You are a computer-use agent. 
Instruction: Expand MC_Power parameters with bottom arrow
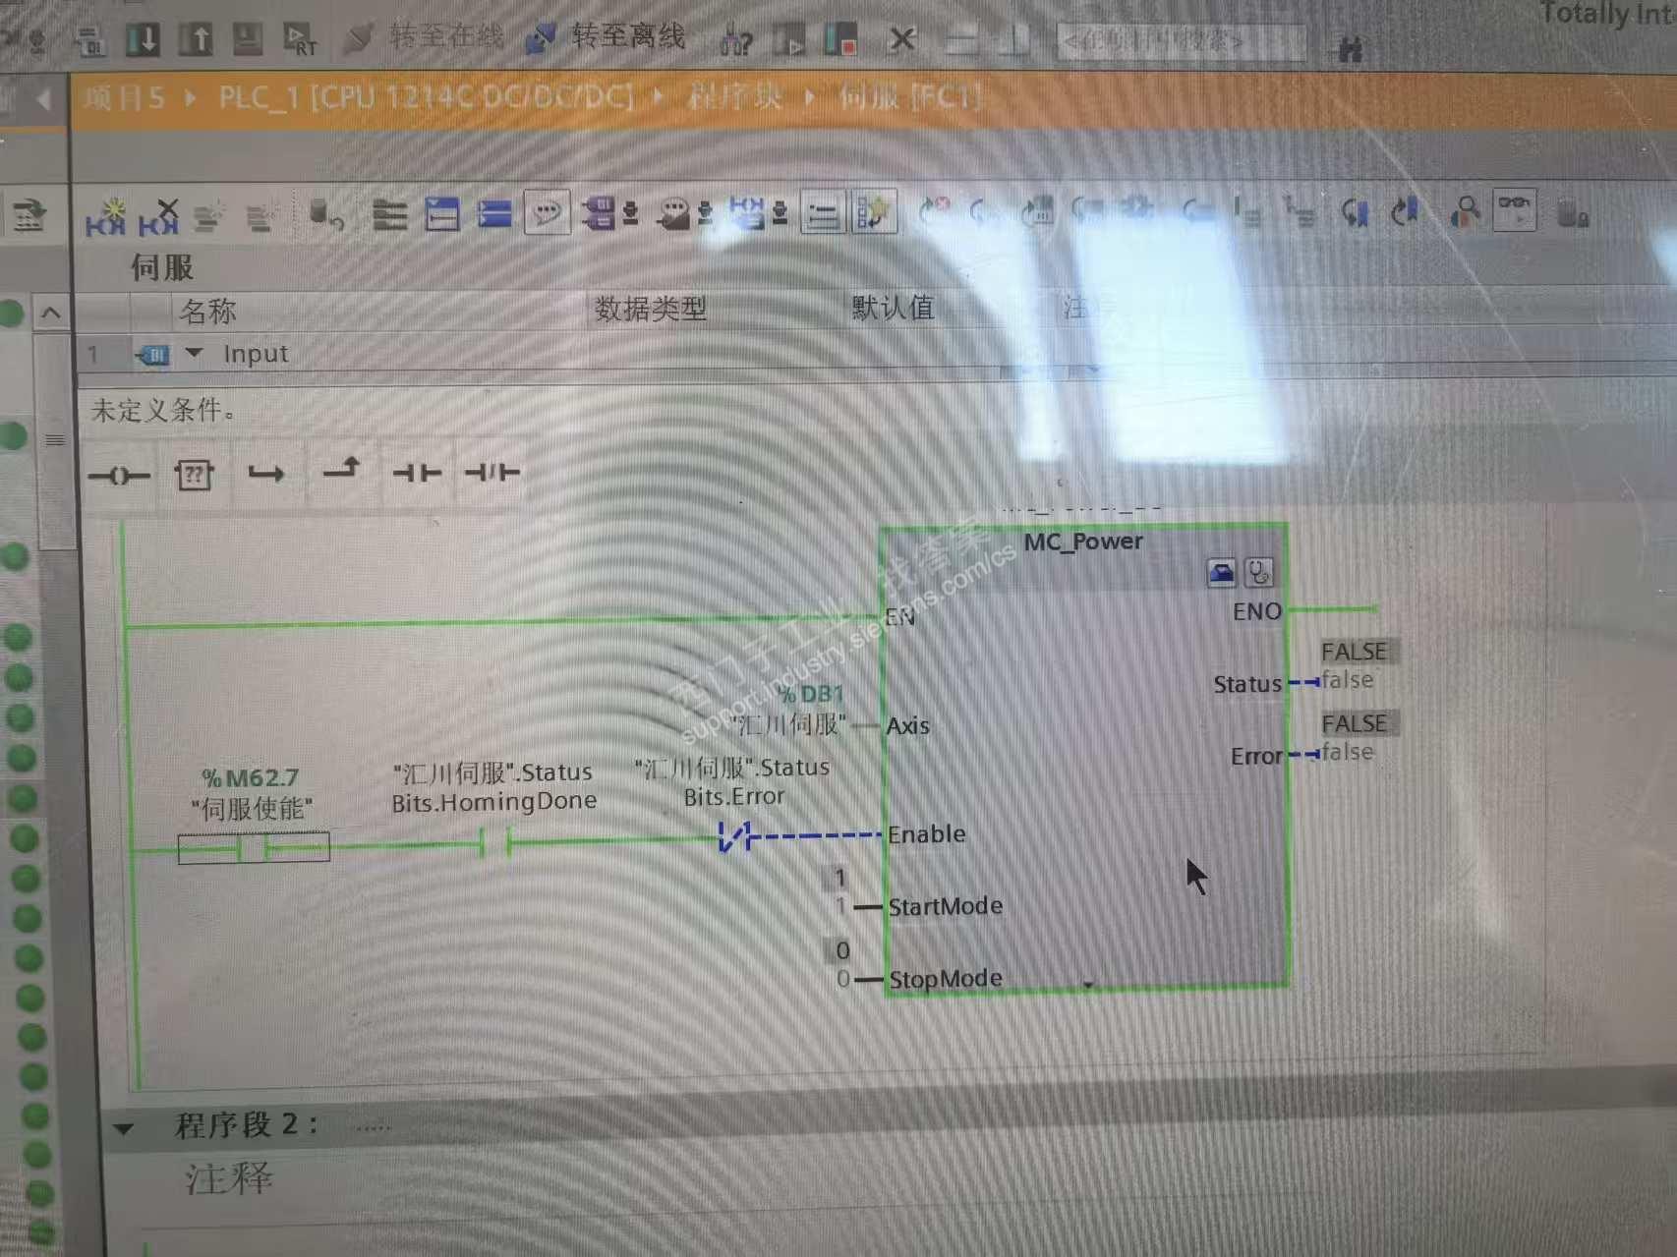click(1088, 984)
